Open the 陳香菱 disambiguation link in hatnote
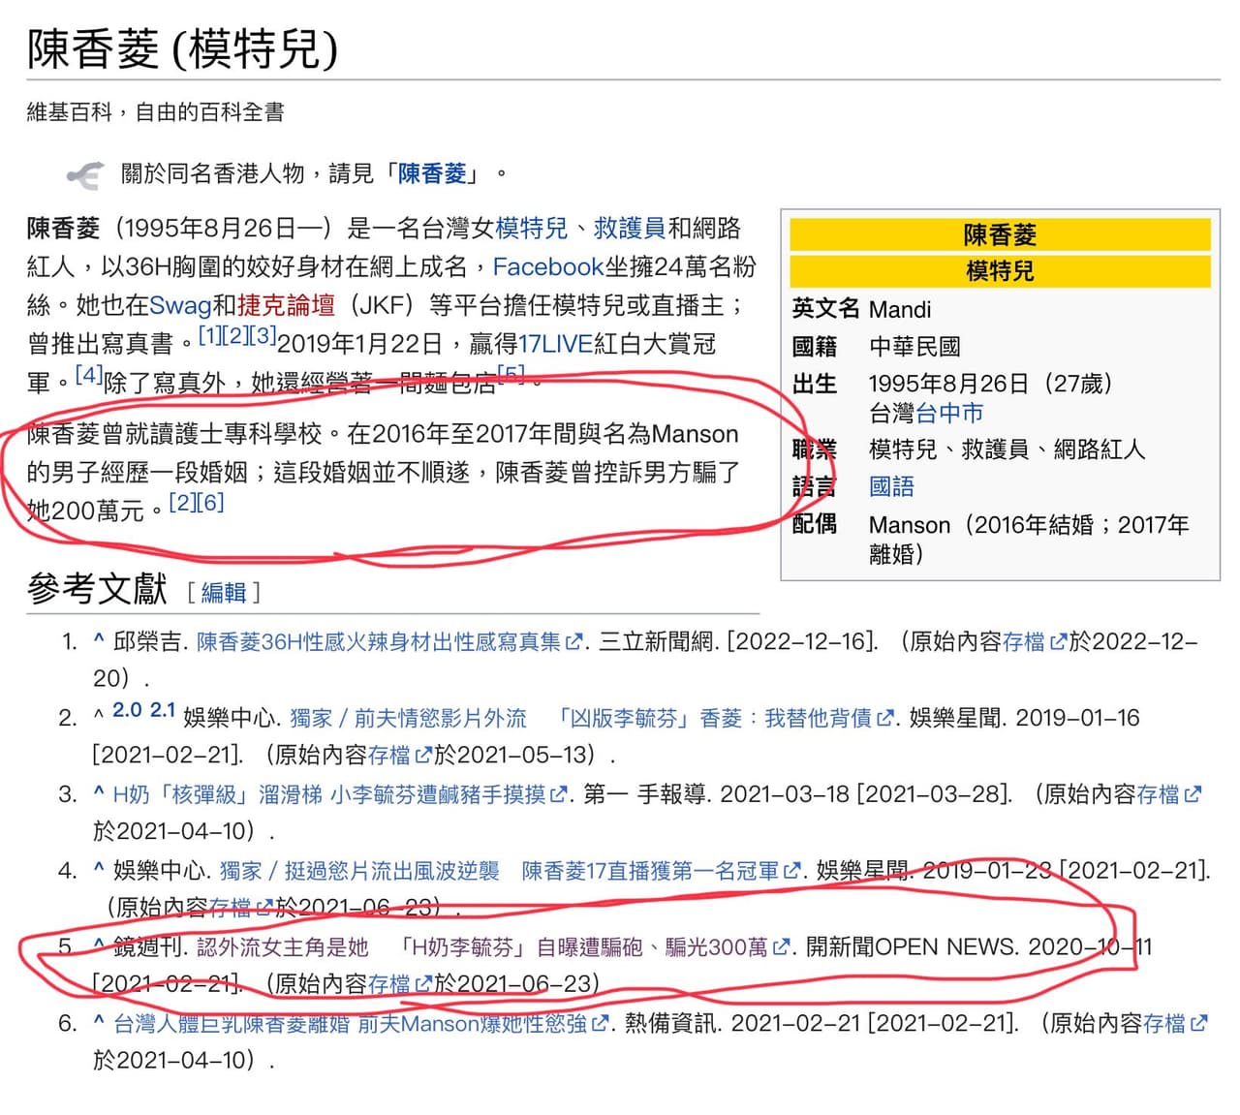1240x1115 pixels. click(432, 173)
